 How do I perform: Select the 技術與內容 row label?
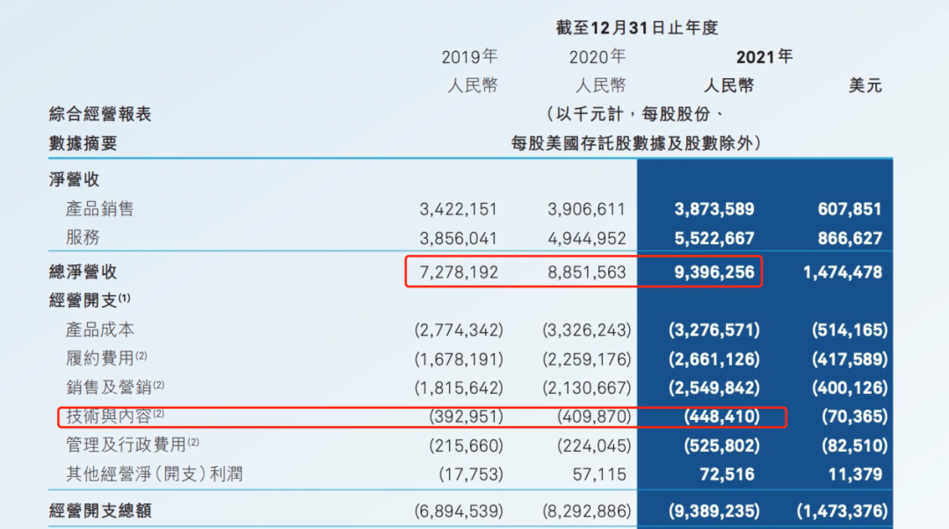(x=109, y=416)
